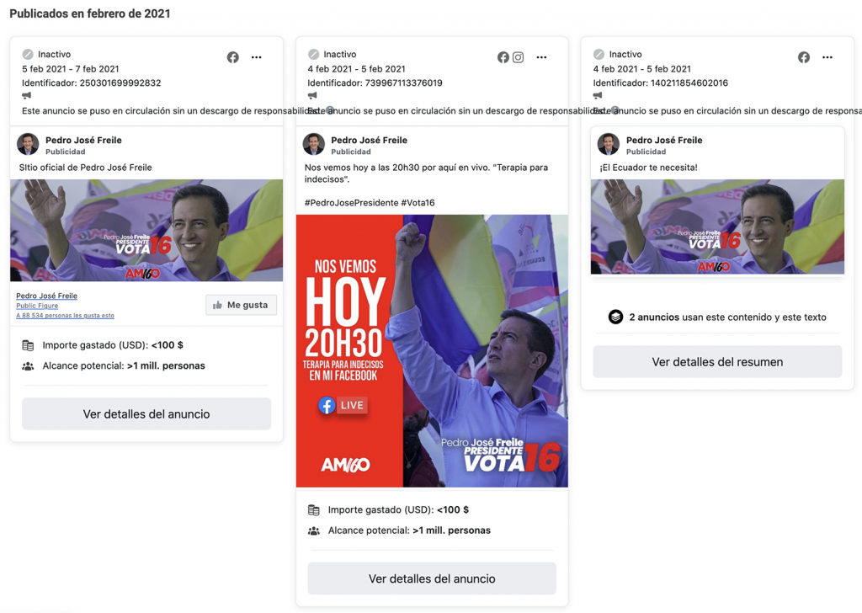Open the three-dot menu on the third ad card
Image resolution: width=862 pixels, height=613 pixels.
pyautogui.click(x=827, y=57)
